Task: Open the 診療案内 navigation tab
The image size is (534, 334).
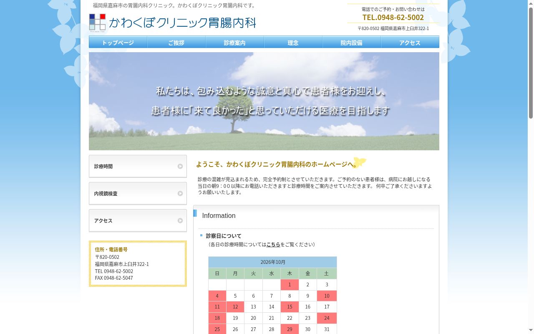Action: click(x=235, y=42)
